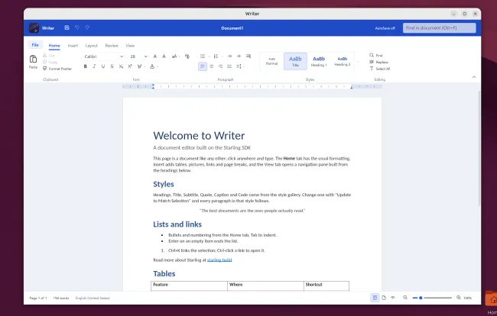Toggle Underline formatting
Screen dimensions: 497x316
pyautogui.click(x=103, y=66)
